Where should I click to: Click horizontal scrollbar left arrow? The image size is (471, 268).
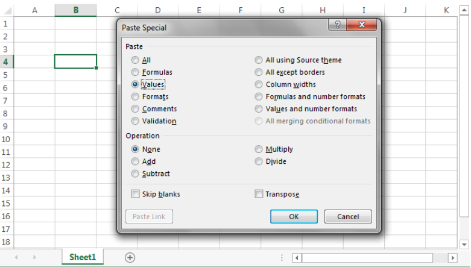[x=297, y=258]
